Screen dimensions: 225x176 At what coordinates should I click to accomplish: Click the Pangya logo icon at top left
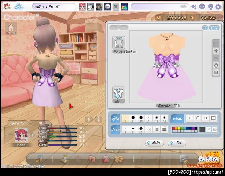point(7,7)
